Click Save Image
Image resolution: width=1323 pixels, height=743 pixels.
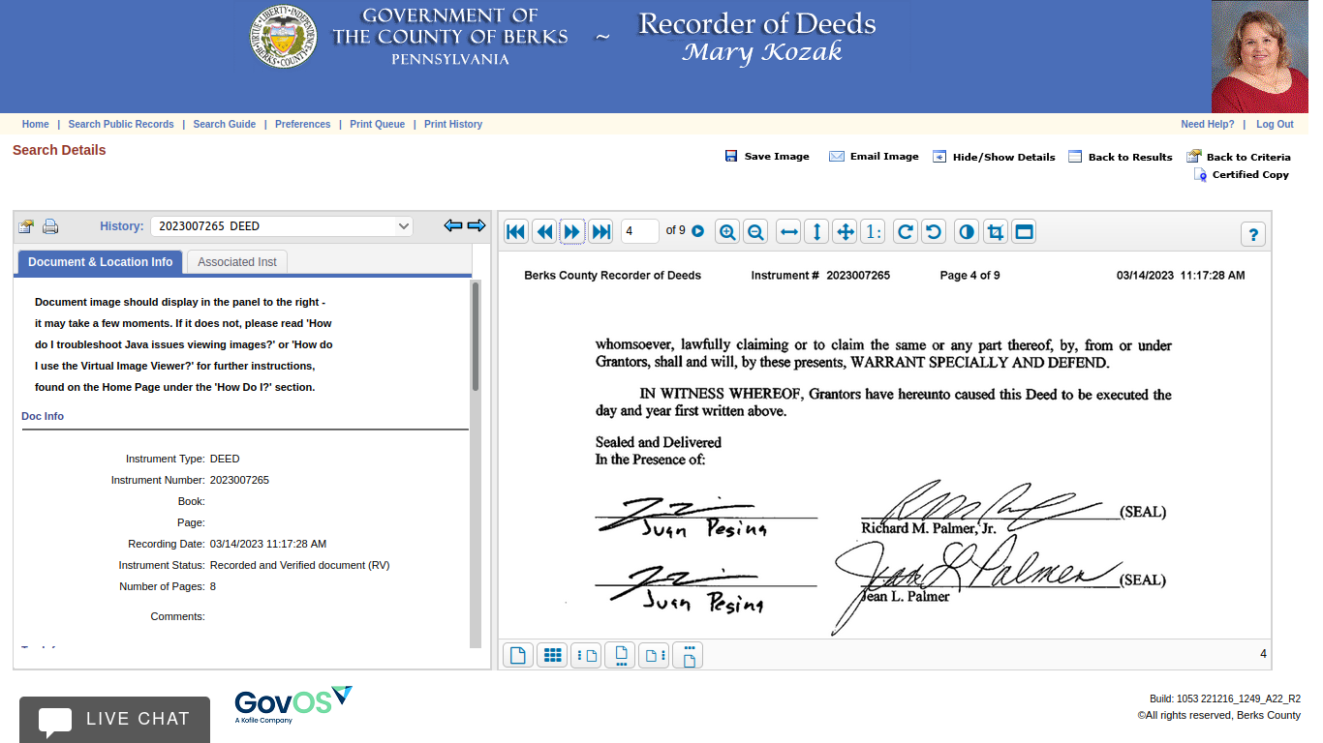coord(767,157)
